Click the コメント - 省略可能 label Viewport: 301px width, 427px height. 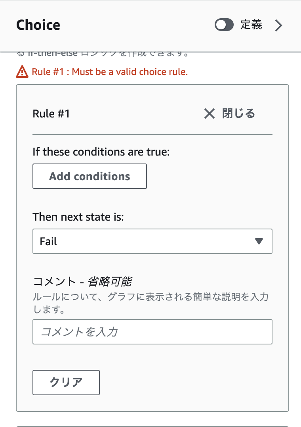coord(82,282)
